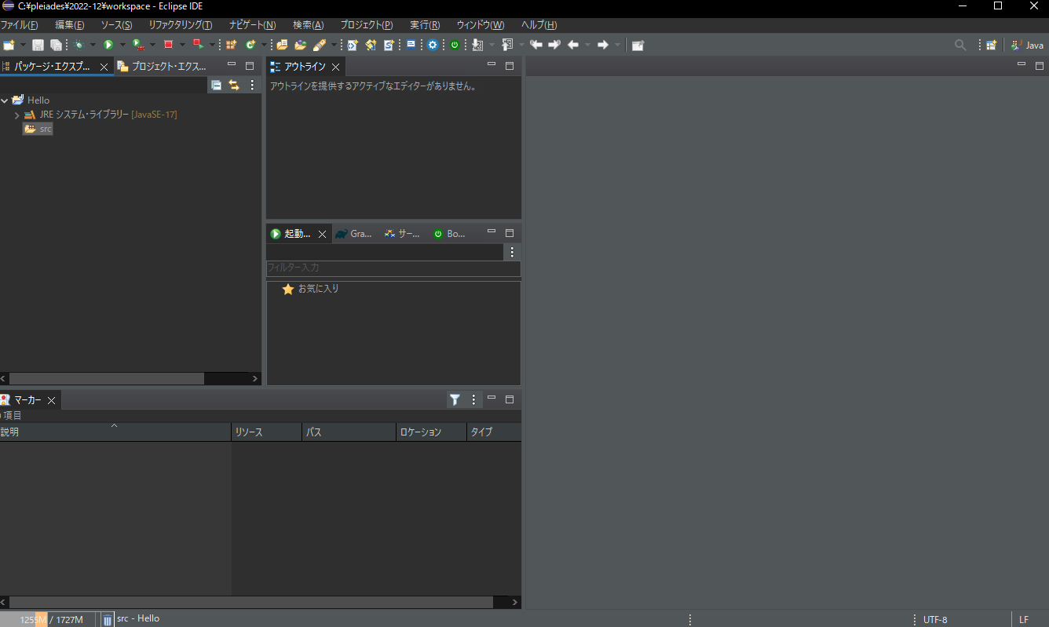This screenshot has width=1049, height=627.
Task: Toggle Link with Editor in Package Explorer
Action: [234, 85]
